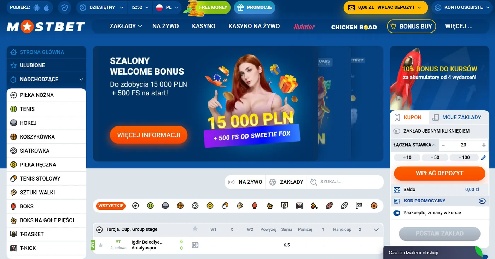Click the Apple download icon
The height and width of the screenshot is (259, 495).
tap(46, 7)
